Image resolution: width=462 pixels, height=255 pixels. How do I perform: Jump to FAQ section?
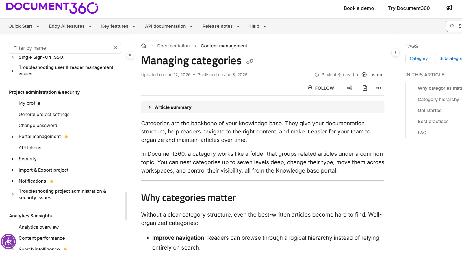pos(422,133)
